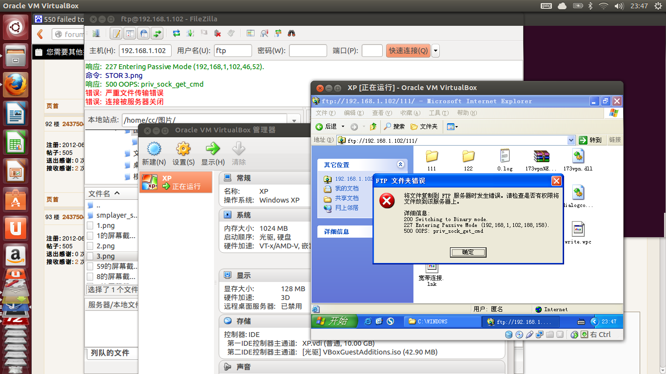The height and width of the screenshot is (374, 666).
Task: Select the 122 folder in FTP listing
Action: pyautogui.click(x=468, y=160)
